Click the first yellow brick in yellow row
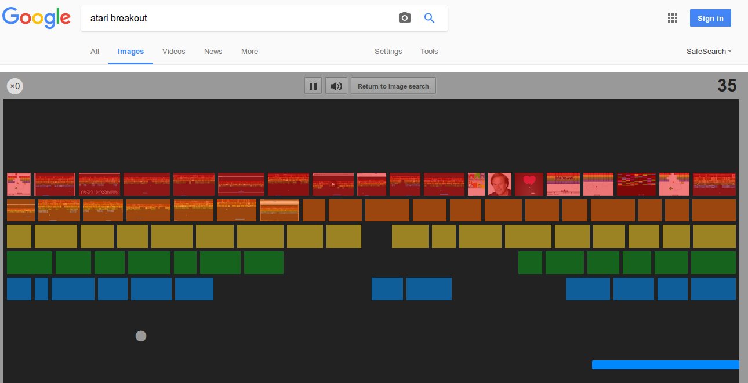 click(x=19, y=236)
